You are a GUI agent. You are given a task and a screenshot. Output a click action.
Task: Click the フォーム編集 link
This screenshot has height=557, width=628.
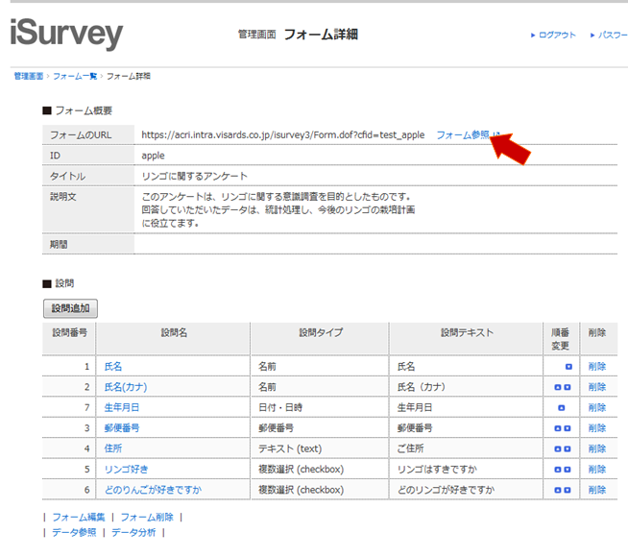point(78,517)
